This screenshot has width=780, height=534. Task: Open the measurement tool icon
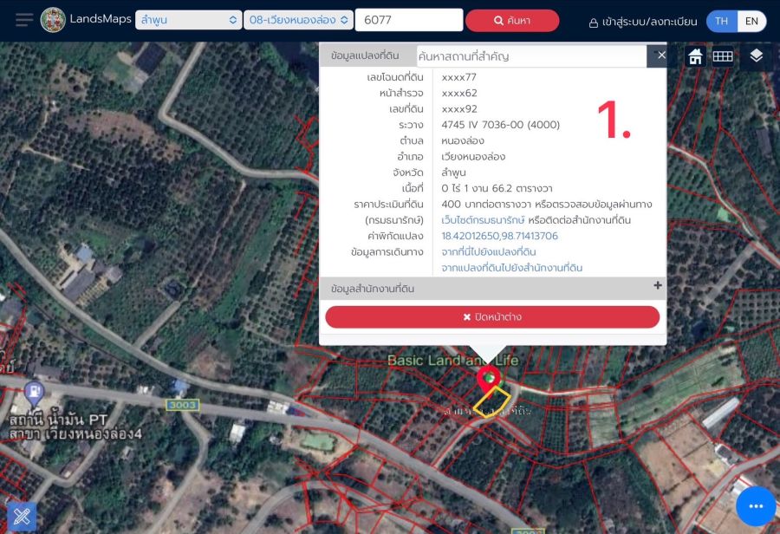click(x=21, y=517)
